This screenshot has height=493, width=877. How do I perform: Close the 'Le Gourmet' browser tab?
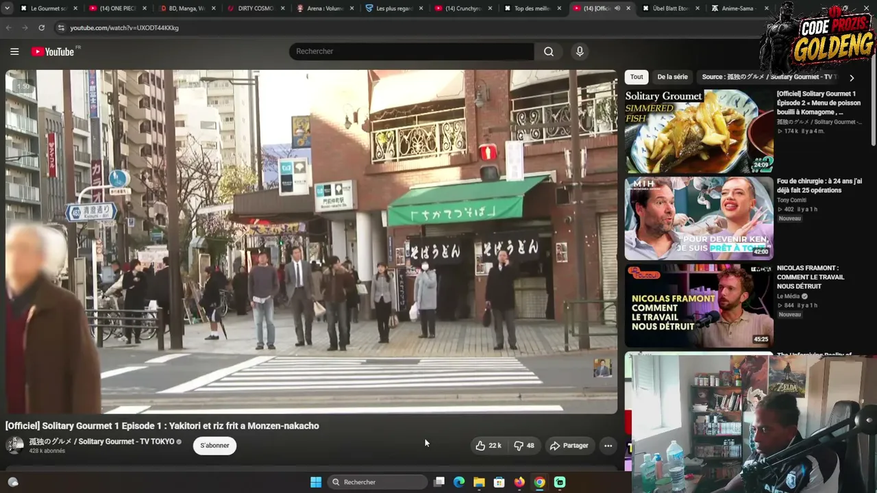[x=75, y=8]
